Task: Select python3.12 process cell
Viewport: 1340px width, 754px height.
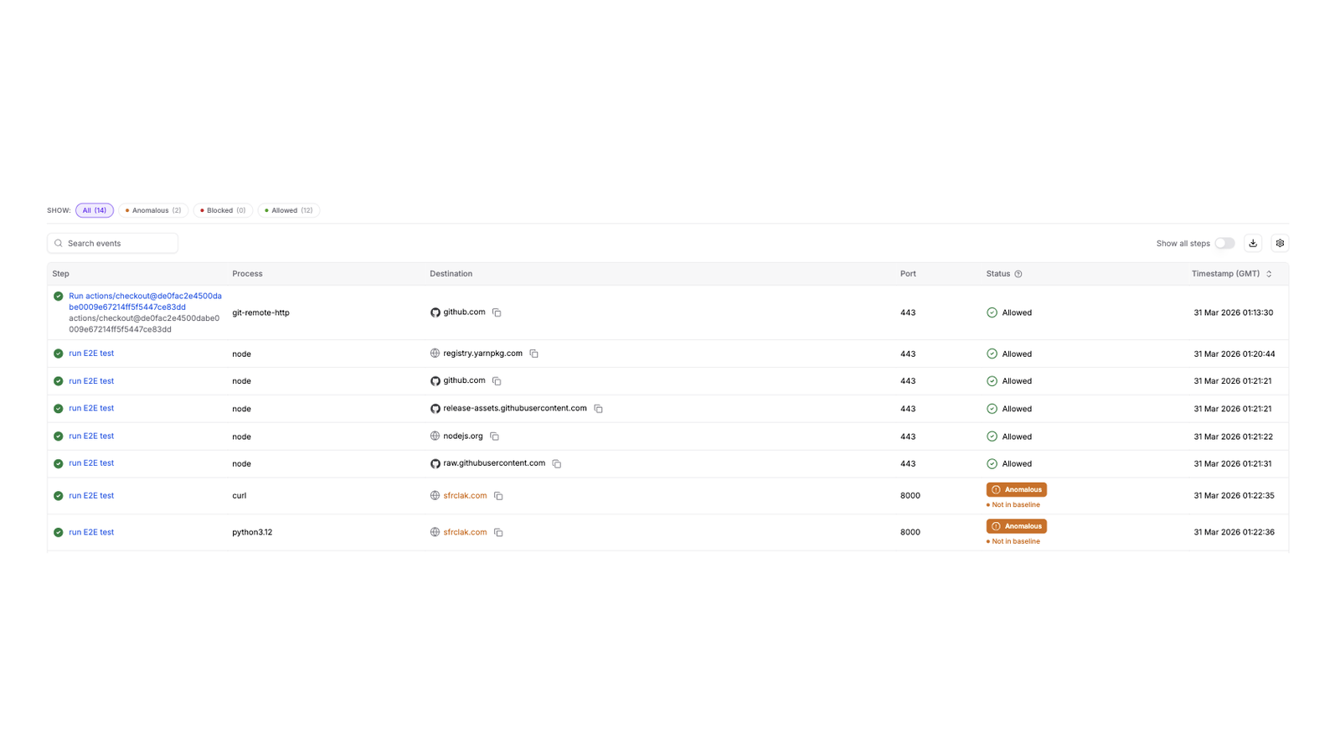Action: tap(252, 532)
